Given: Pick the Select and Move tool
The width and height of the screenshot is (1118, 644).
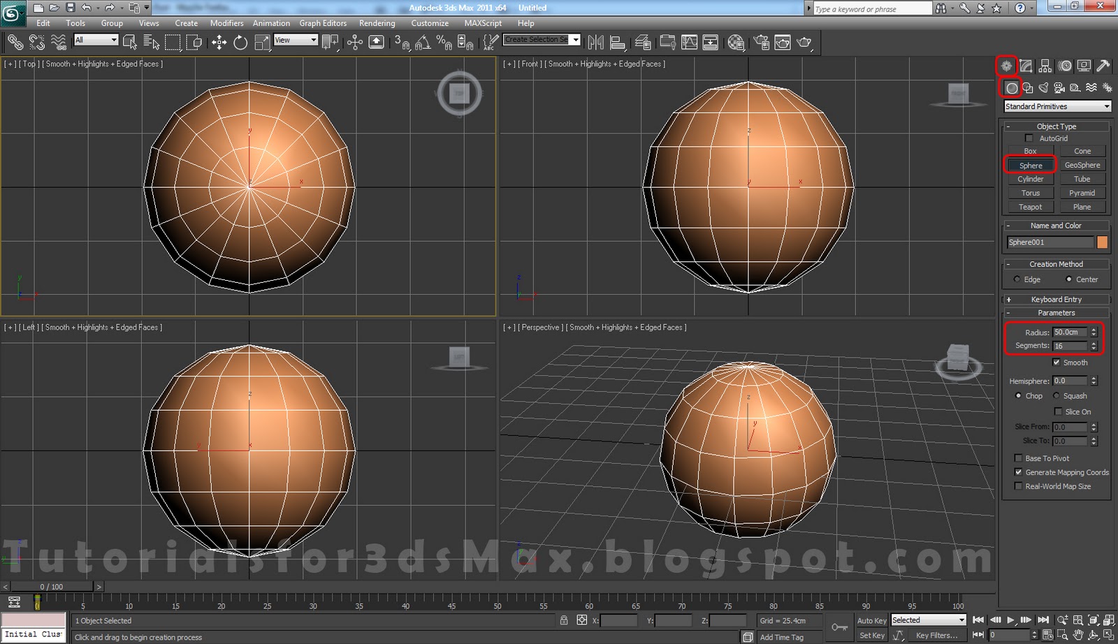Looking at the screenshot, I should (219, 43).
